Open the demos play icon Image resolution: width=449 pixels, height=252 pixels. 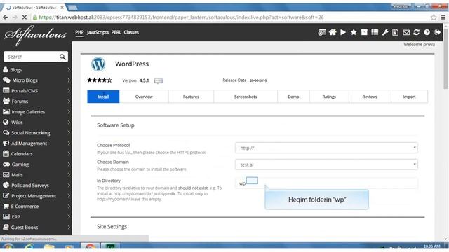click(x=343, y=32)
